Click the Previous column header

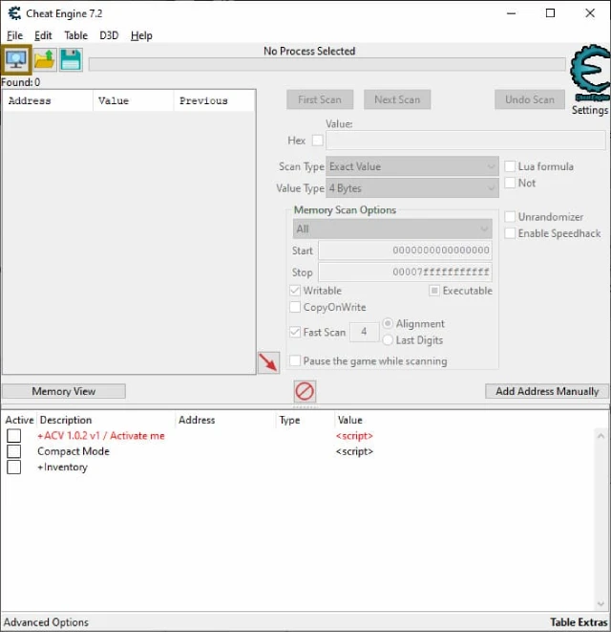click(214, 100)
